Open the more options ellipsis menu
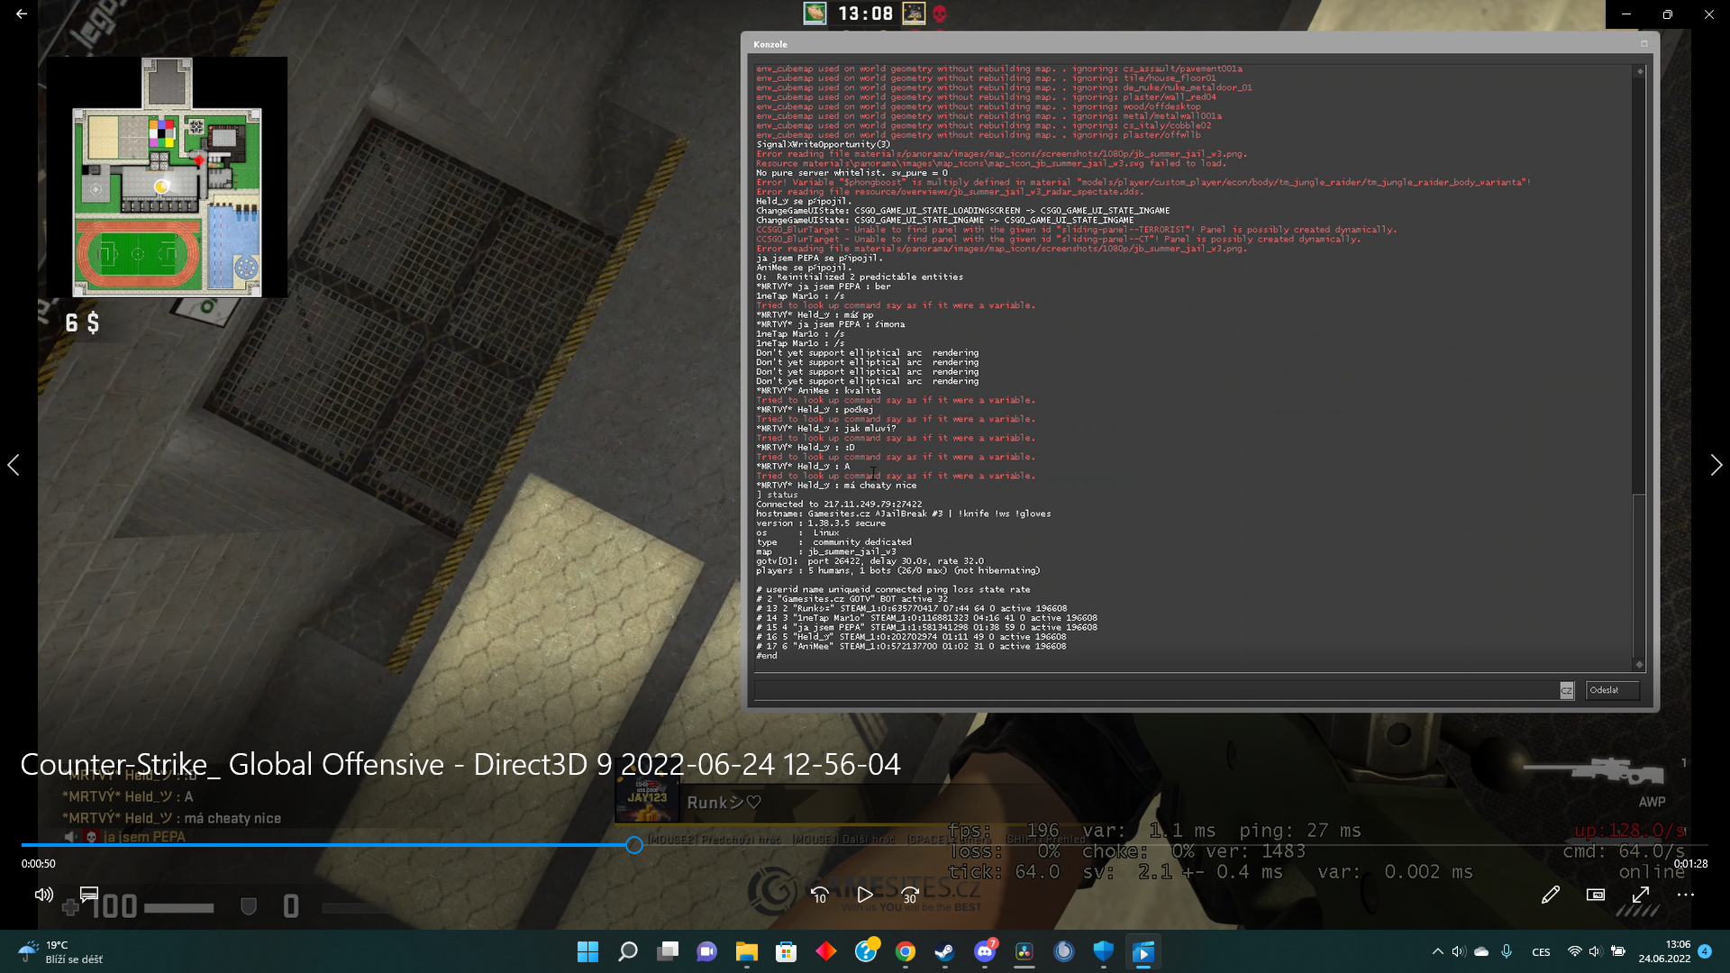Screen dimensions: 1730x973 click(1686, 895)
